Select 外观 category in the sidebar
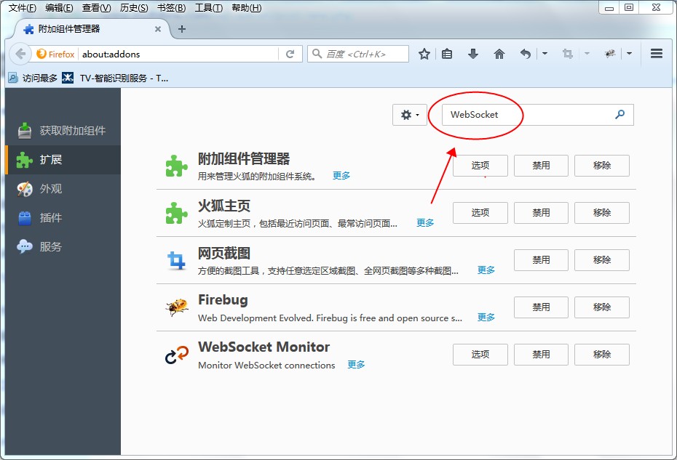This screenshot has height=460, width=677. click(63, 189)
